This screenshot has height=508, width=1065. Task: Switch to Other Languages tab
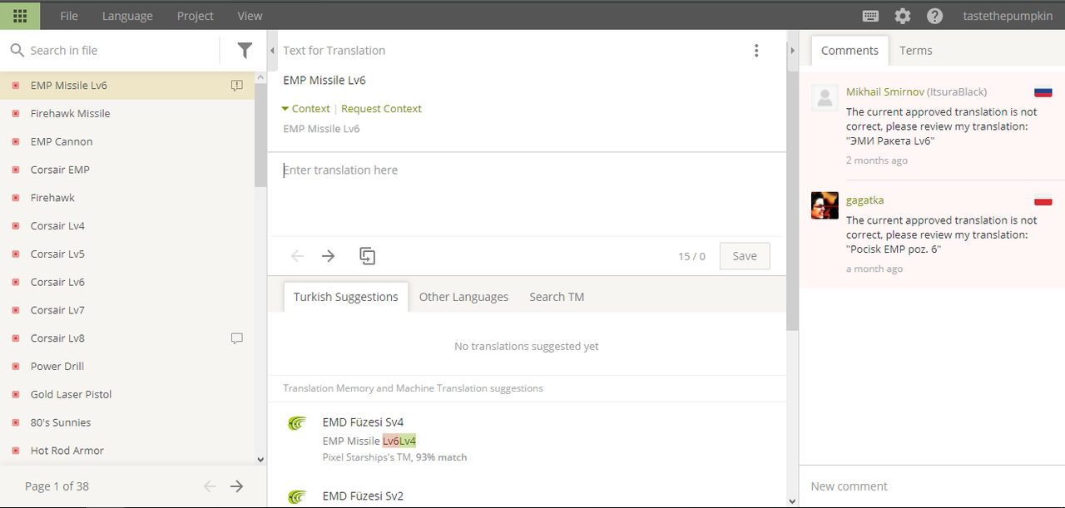coord(463,297)
